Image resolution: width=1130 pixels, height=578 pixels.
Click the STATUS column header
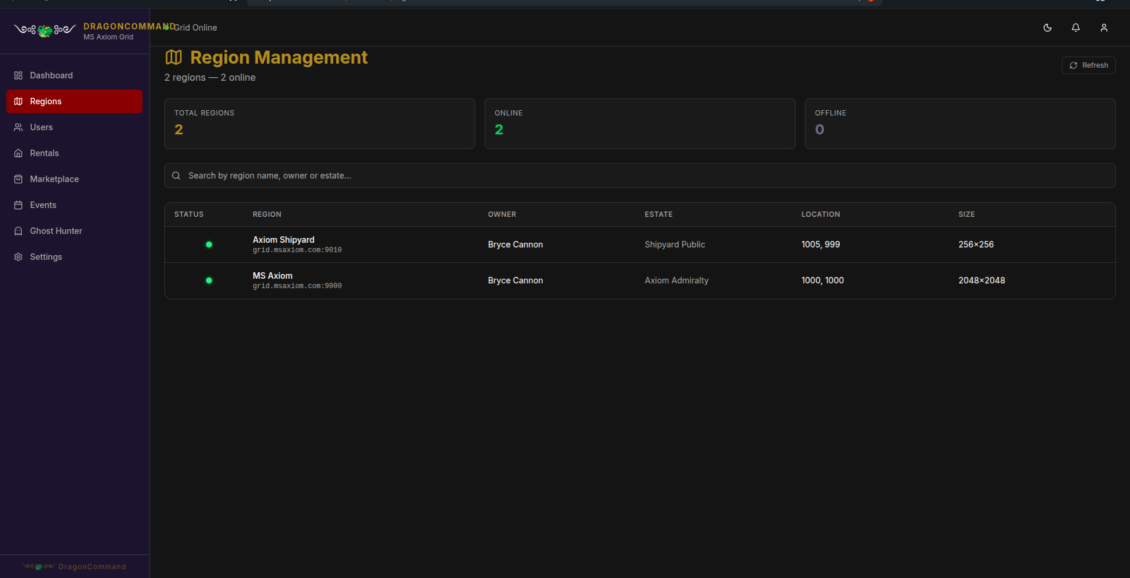pyautogui.click(x=189, y=214)
